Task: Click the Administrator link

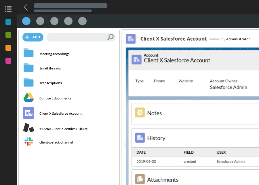Action: click(x=238, y=39)
